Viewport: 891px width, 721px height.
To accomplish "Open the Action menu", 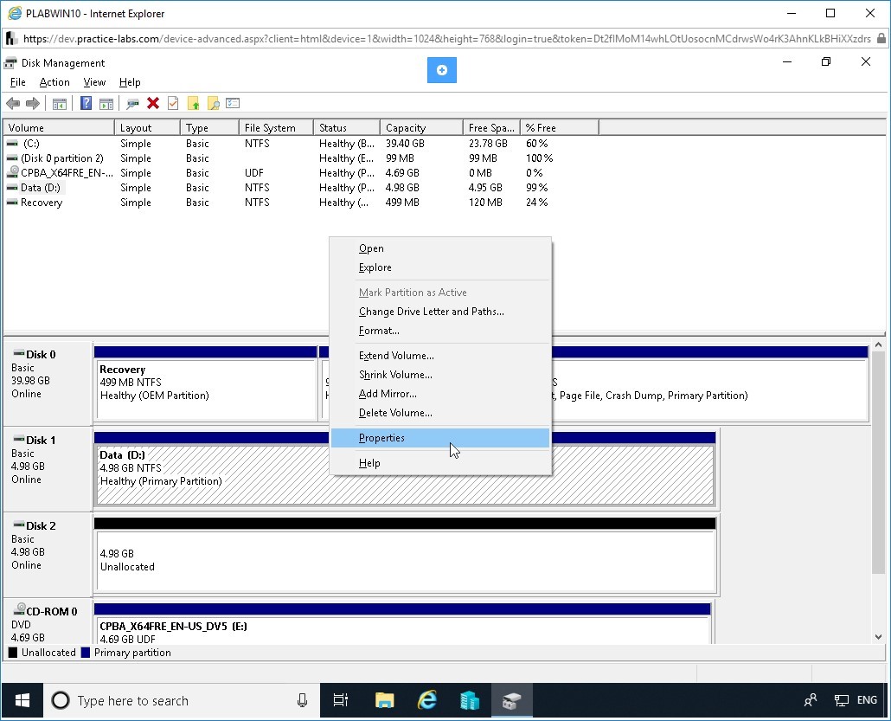I will click(54, 82).
